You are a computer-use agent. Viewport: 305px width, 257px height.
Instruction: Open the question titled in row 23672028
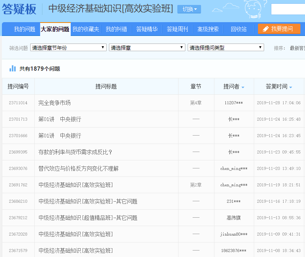point(76,234)
